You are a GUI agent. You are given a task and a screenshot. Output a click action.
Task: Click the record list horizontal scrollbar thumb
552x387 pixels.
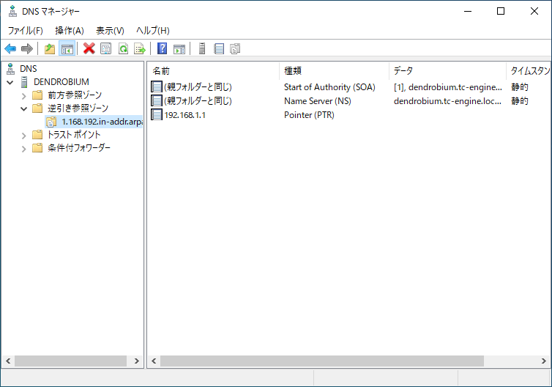click(322, 361)
